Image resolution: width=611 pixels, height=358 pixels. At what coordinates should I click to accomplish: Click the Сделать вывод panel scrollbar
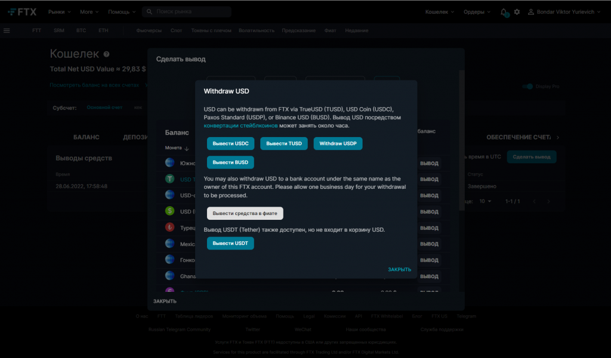click(462, 140)
